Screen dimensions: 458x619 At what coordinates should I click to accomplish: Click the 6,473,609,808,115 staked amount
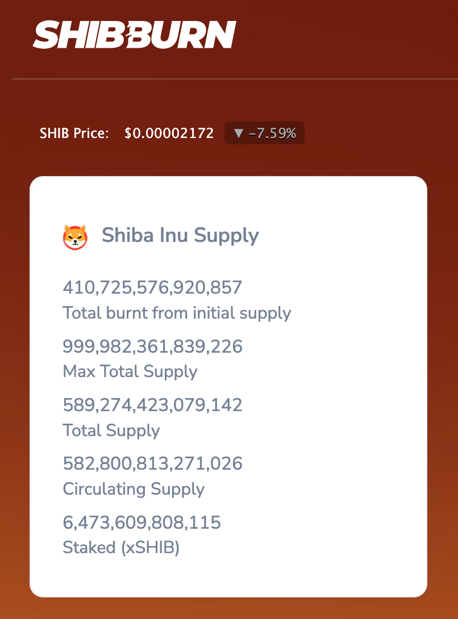tap(141, 522)
